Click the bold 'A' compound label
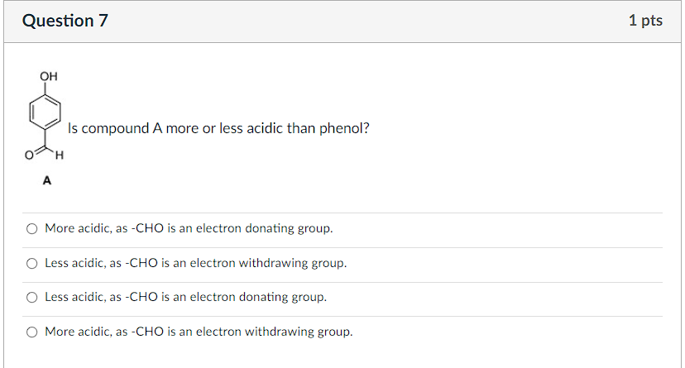 tap(47, 180)
